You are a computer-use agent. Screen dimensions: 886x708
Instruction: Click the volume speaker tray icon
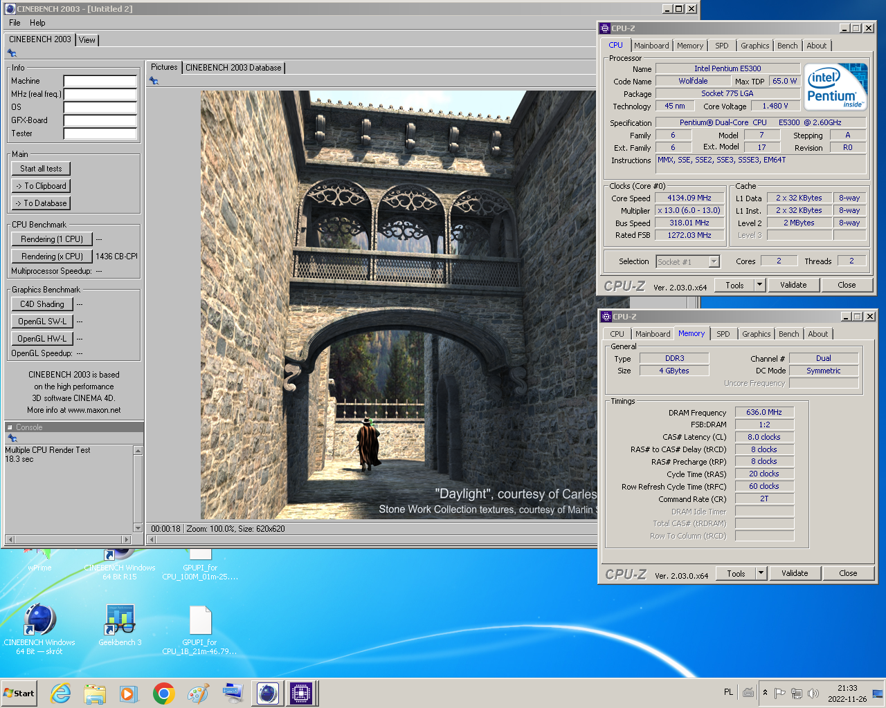click(813, 693)
